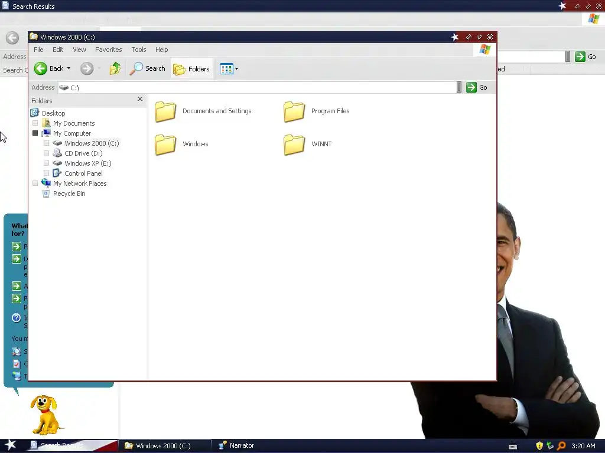Open the View menu
This screenshot has height=453, width=605.
80,50
